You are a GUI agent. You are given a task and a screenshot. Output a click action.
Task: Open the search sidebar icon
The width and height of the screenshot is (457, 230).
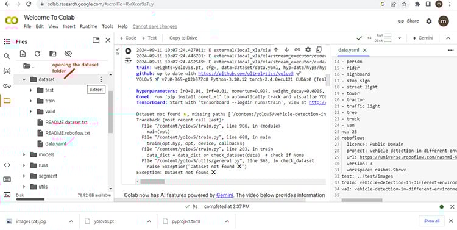(x=7, y=56)
